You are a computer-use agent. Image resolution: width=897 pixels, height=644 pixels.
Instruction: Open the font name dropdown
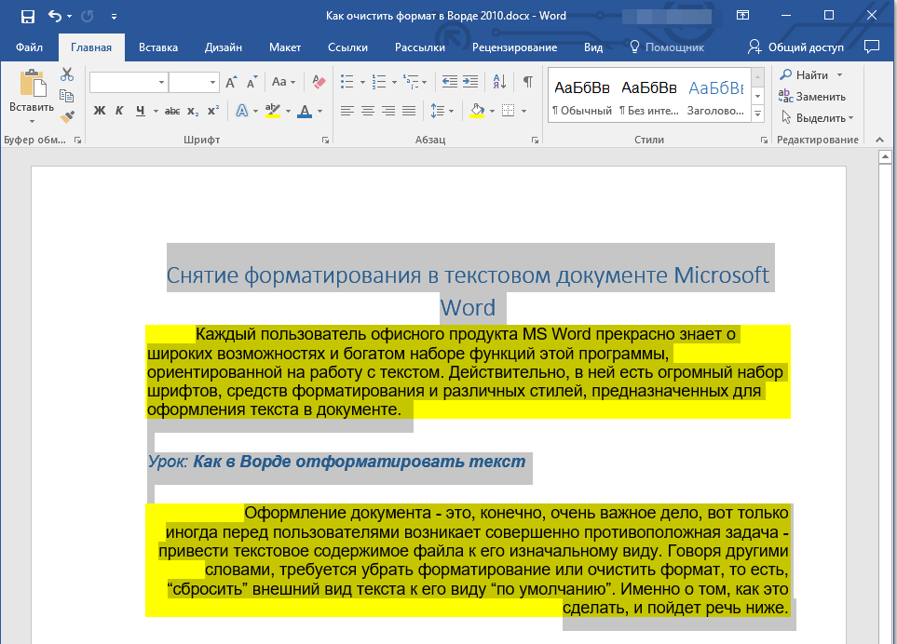[162, 83]
